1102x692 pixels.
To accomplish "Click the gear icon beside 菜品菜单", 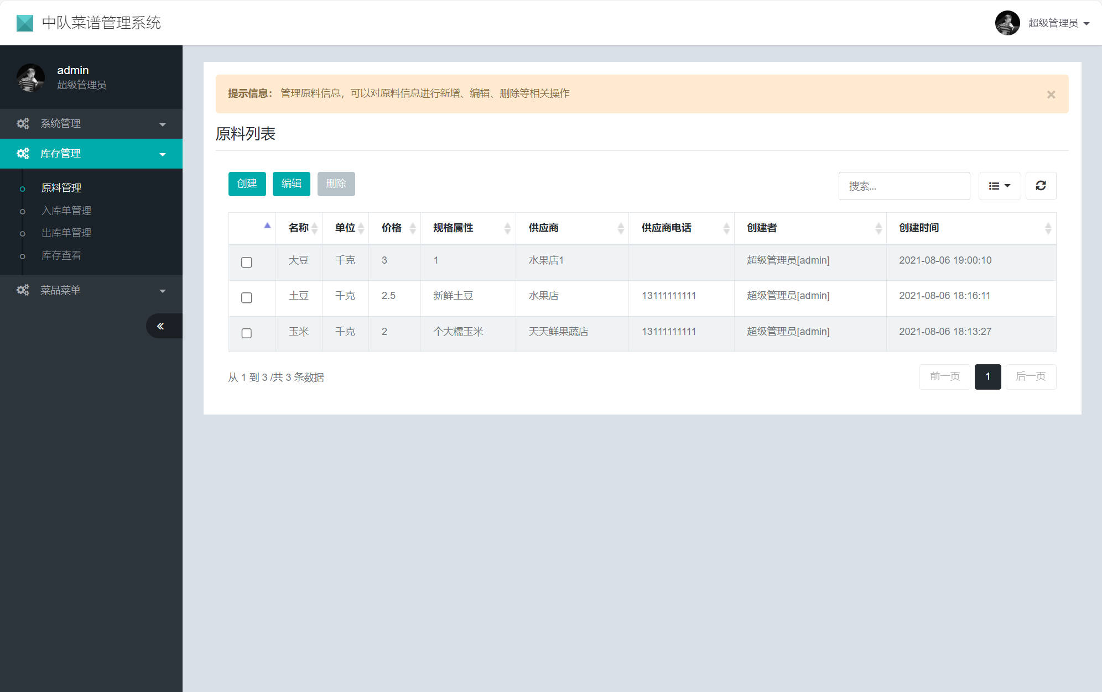I will coord(23,290).
